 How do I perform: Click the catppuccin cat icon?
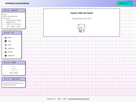click(6, 56)
